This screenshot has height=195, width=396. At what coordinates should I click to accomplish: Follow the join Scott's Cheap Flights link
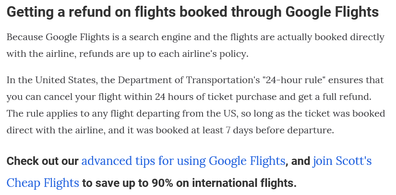coord(342,161)
